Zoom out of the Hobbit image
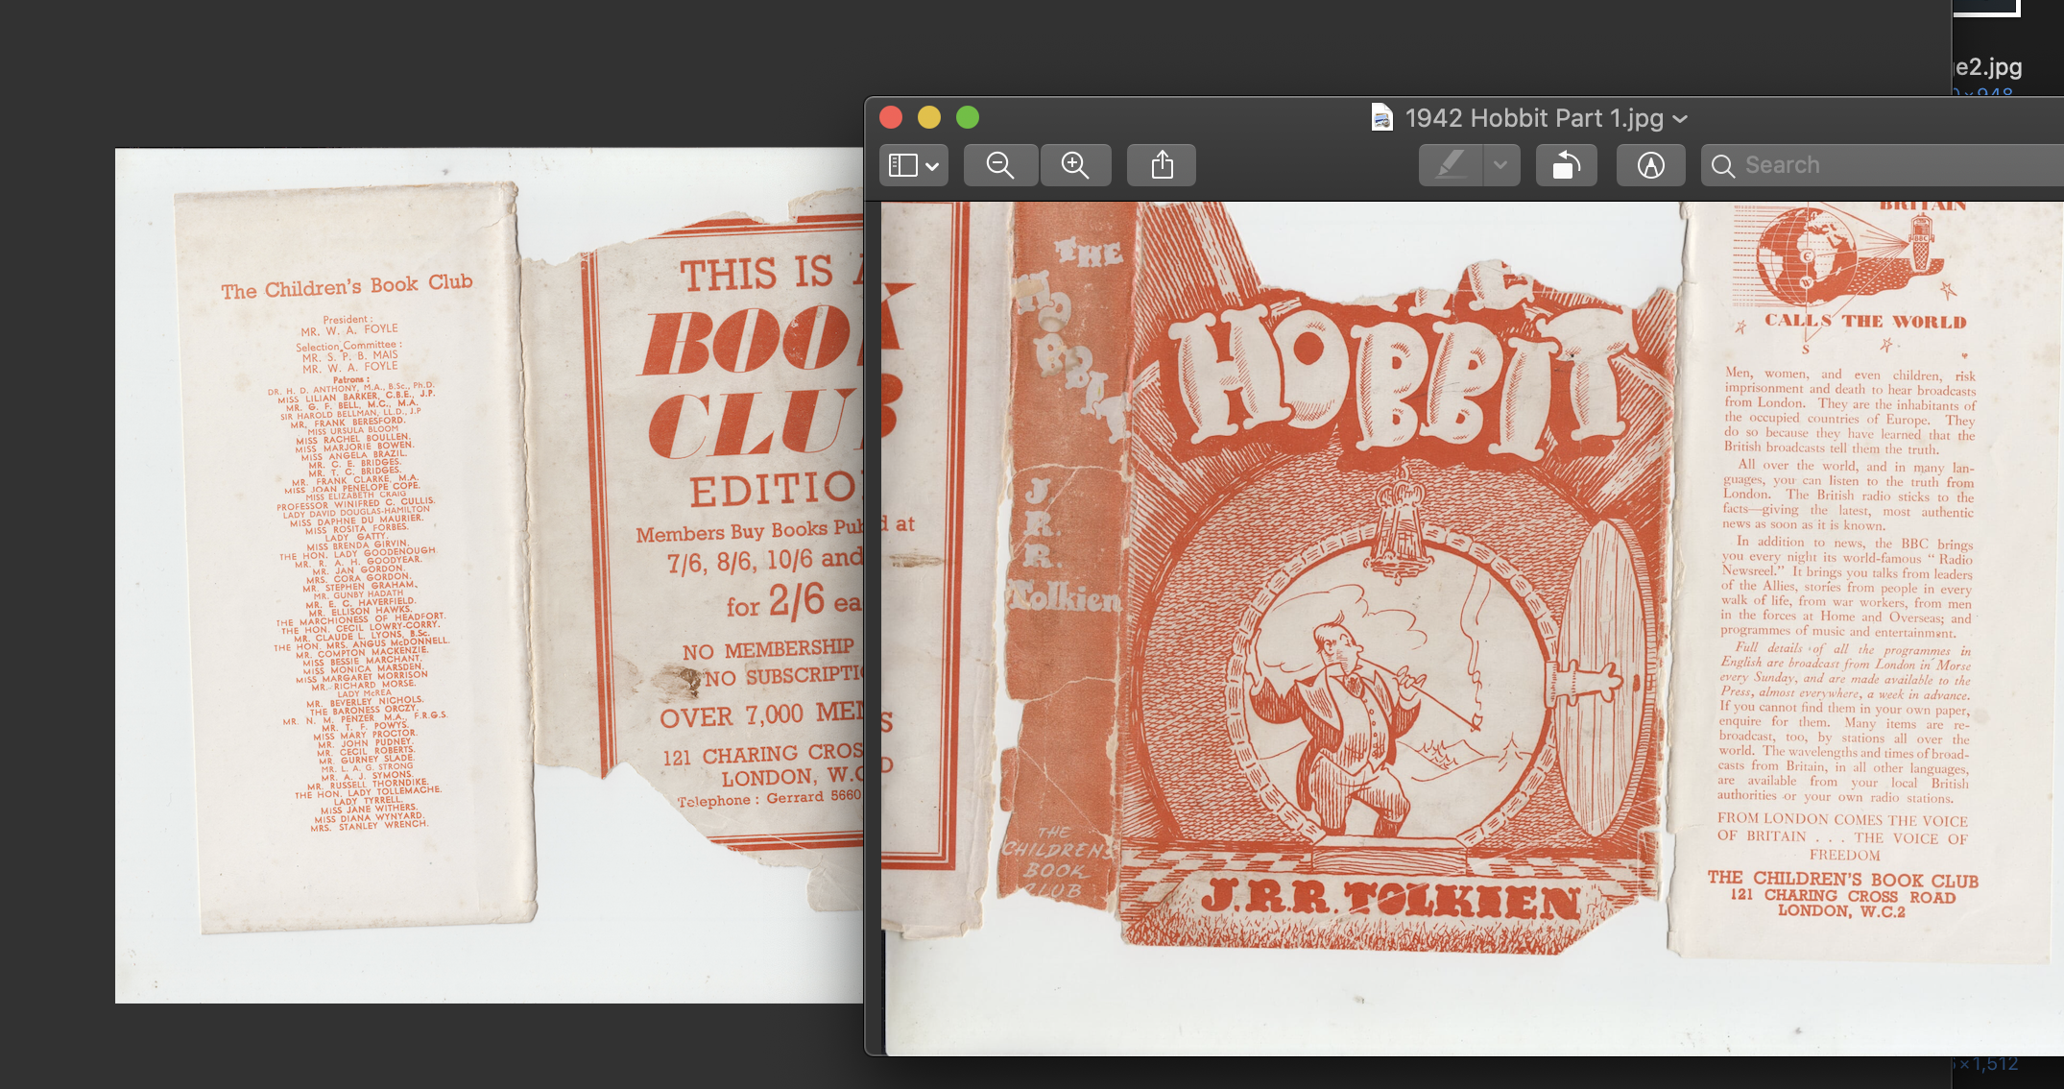The height and width of the screenshot is (1089, 2064). [x=1000, y=165]
